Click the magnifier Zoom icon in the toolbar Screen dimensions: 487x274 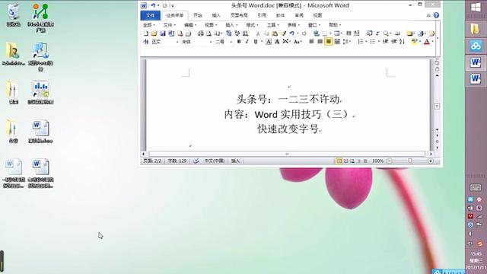click(x=386, y=33)
